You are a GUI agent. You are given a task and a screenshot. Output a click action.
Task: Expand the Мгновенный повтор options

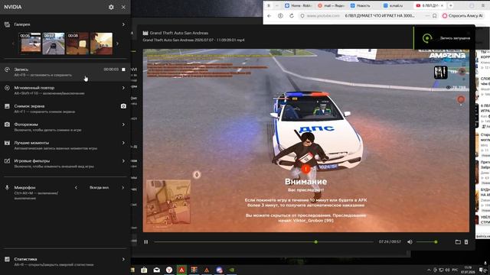point(123,88)
